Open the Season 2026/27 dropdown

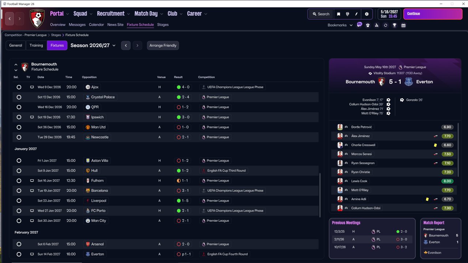93,46
